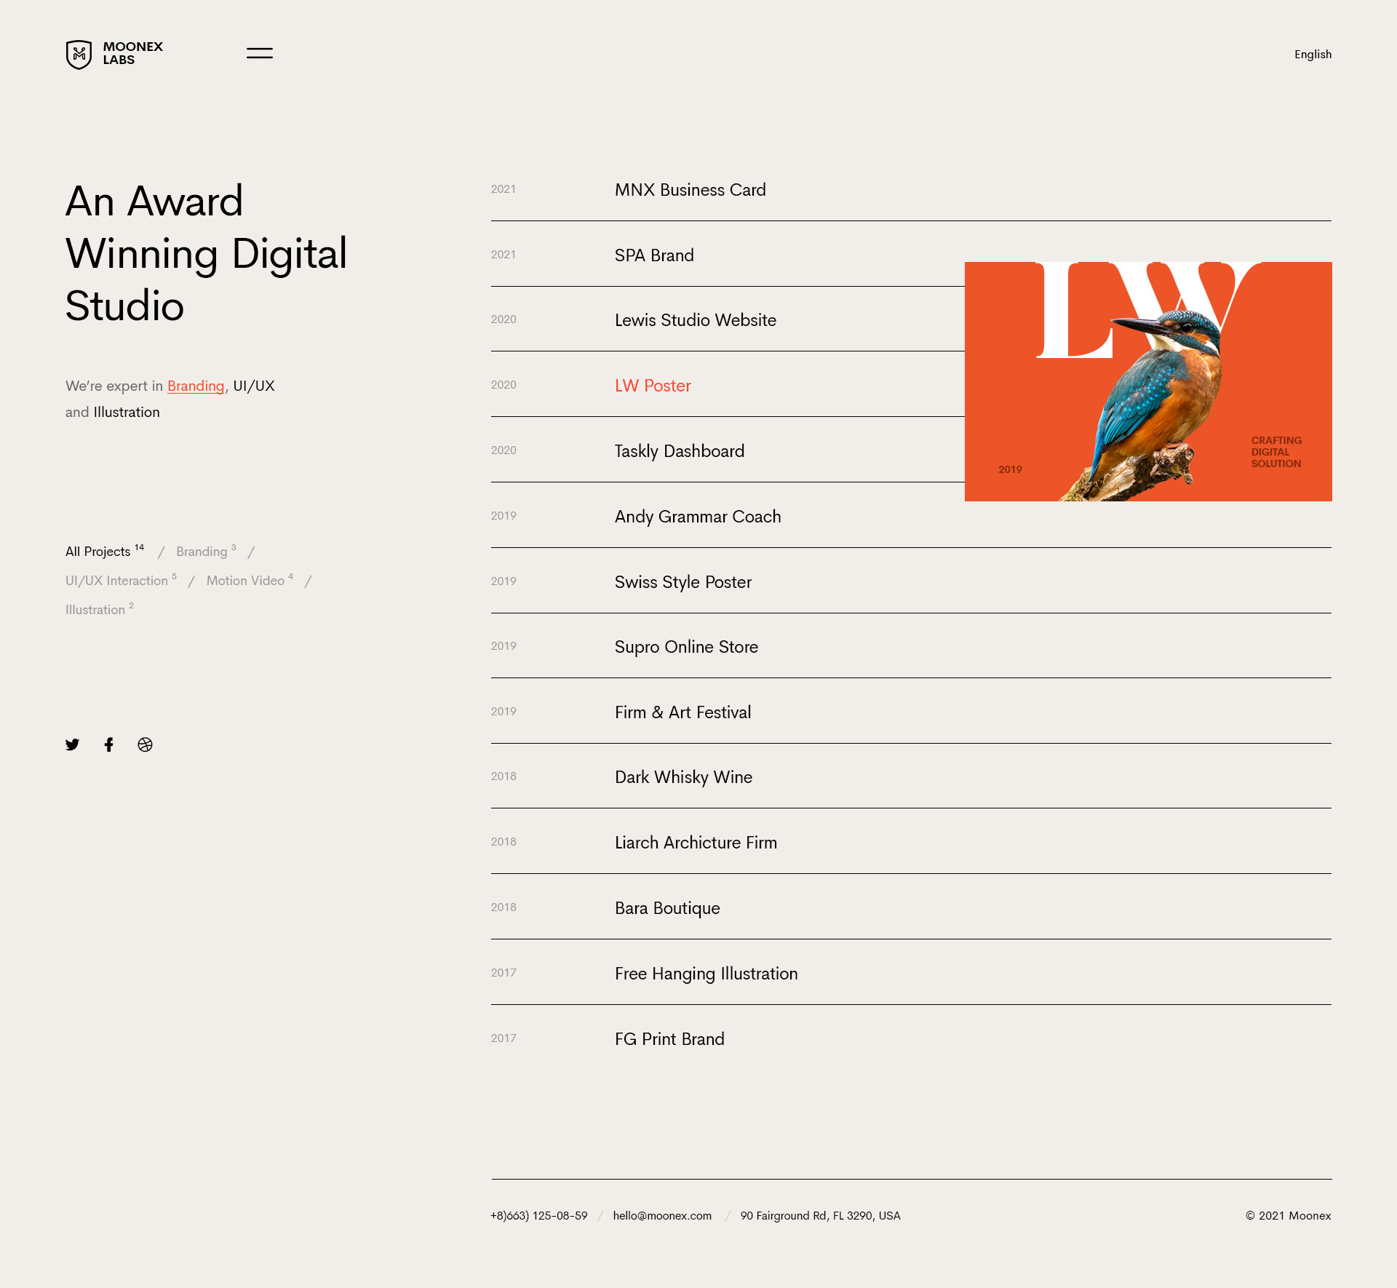Open the LW Poster project

(653, 386)
